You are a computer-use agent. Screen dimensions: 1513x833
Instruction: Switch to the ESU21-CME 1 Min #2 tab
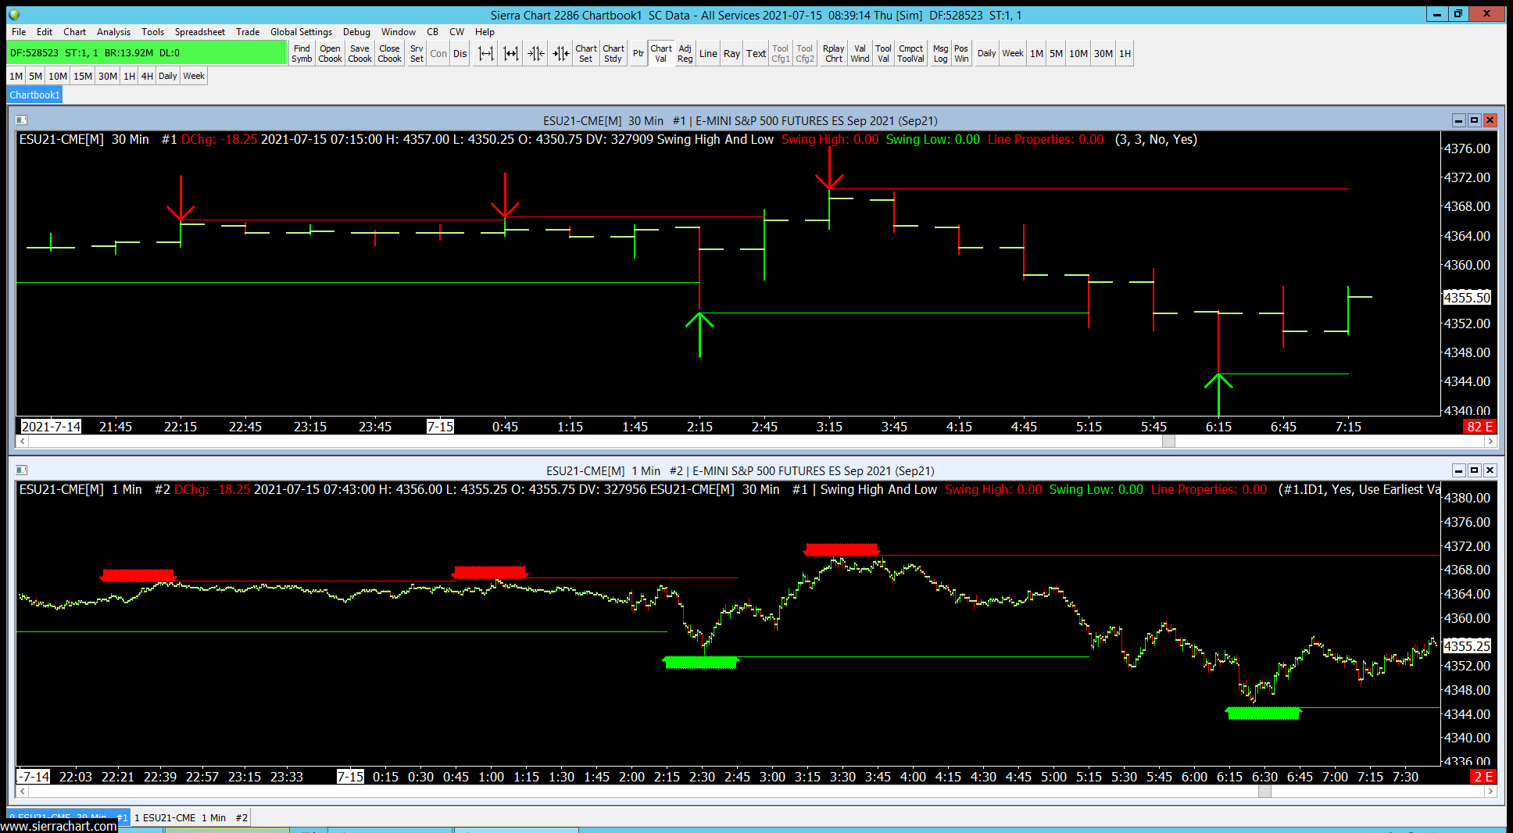click(x=191, y=817)
